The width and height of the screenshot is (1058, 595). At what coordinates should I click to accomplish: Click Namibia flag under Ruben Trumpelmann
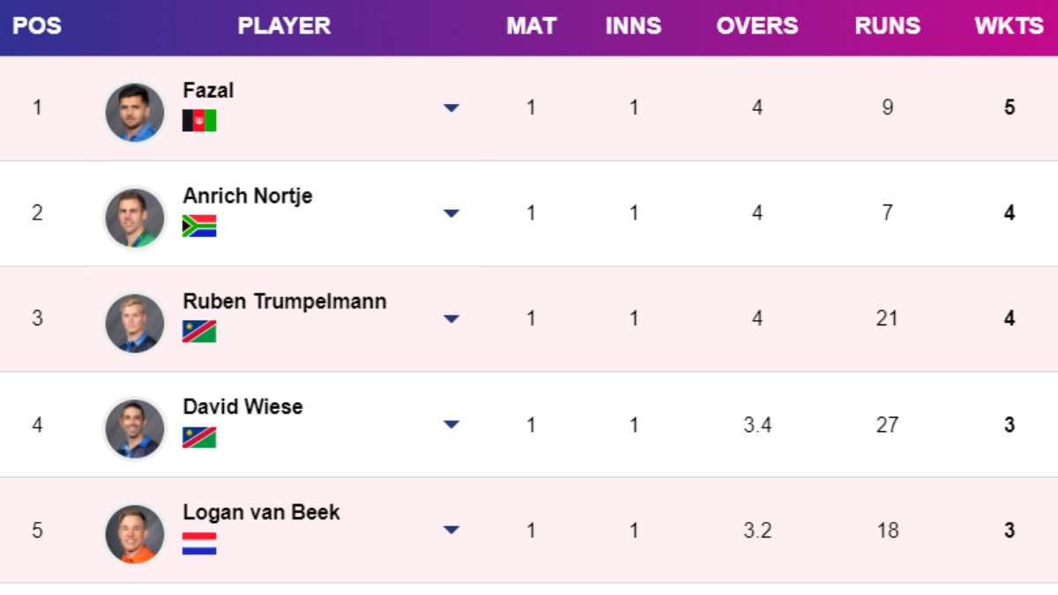pos(199,331)
